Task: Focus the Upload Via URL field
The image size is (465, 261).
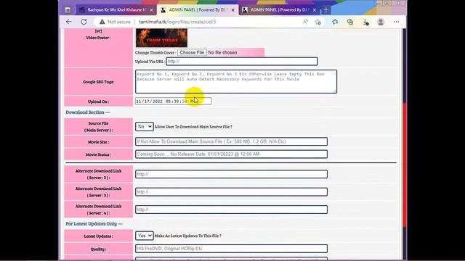Action: [242, 61]
